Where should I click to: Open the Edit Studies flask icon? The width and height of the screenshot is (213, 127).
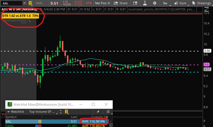click(x=145, y=3)
